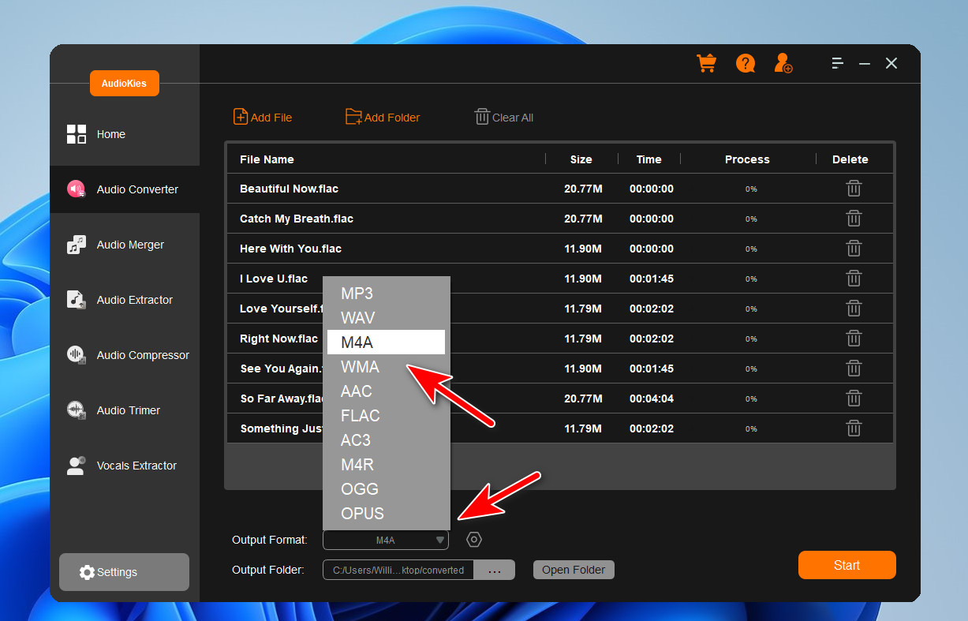The image size is (968, 621).
Task: Choose M4R from the format list
Action: click(387, 465)
